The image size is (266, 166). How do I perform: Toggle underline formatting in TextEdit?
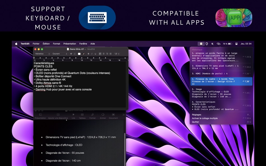click(95, 54)
